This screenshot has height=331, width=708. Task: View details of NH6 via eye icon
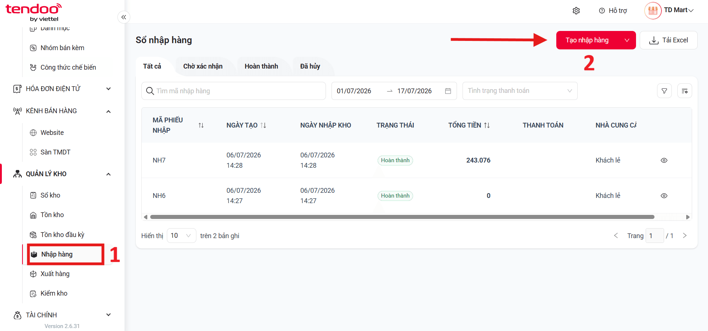coord(664,196)
